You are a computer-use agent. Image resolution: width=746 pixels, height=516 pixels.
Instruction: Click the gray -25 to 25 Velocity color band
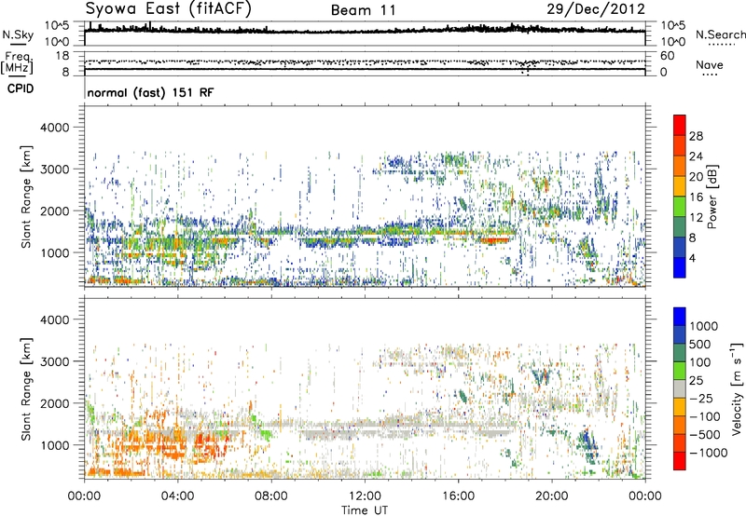(x=680, y=388)
